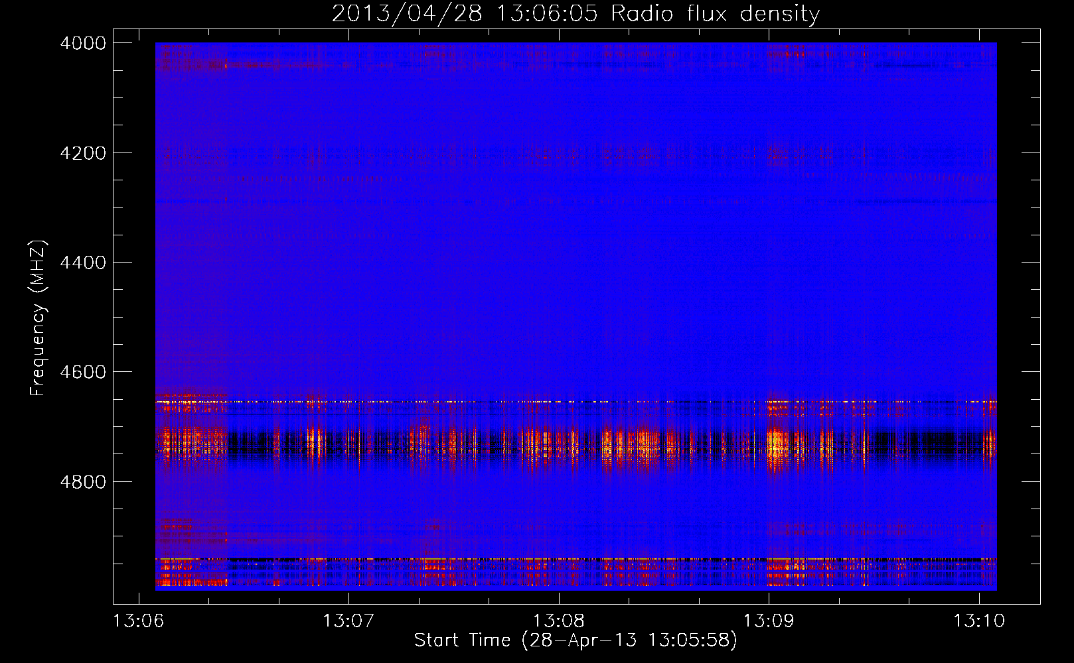Click the '13:09' time axis label
This screenshot has width=1074, height=663.
[769, 621]
